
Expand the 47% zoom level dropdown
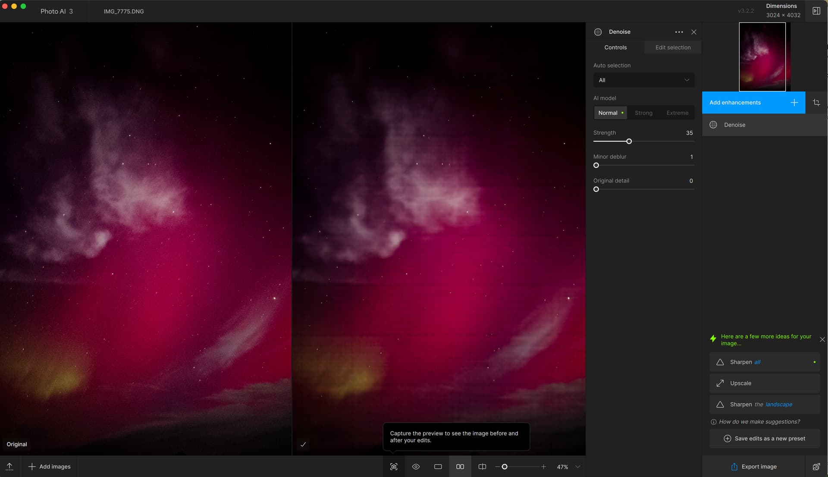(x=577, y=467)
